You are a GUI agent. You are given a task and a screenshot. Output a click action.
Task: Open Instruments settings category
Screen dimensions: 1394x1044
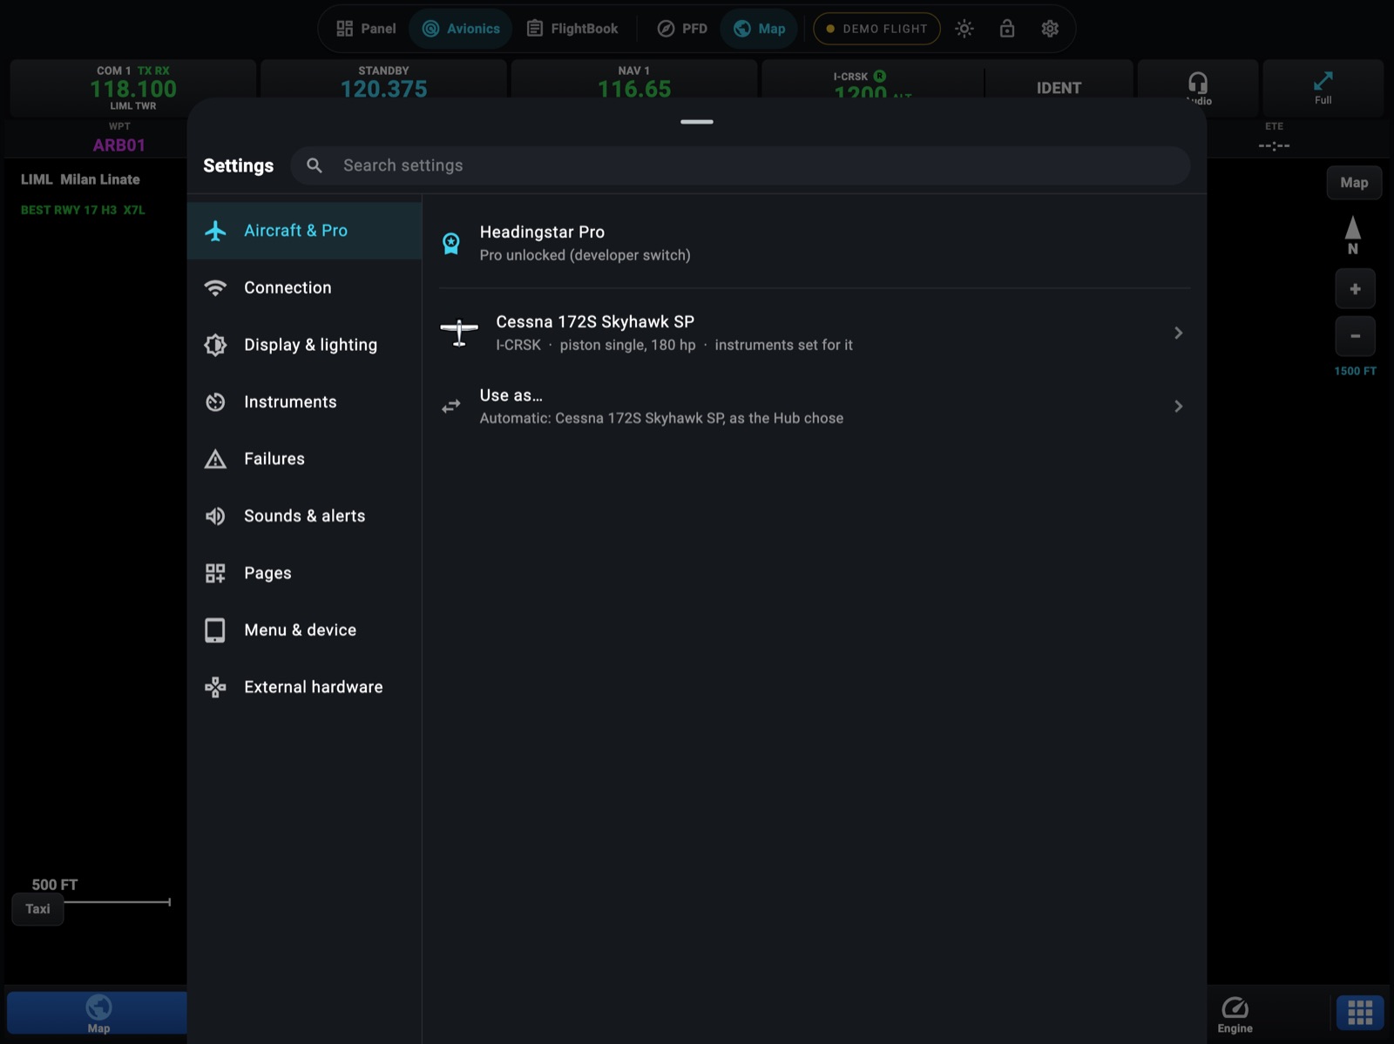304,401
